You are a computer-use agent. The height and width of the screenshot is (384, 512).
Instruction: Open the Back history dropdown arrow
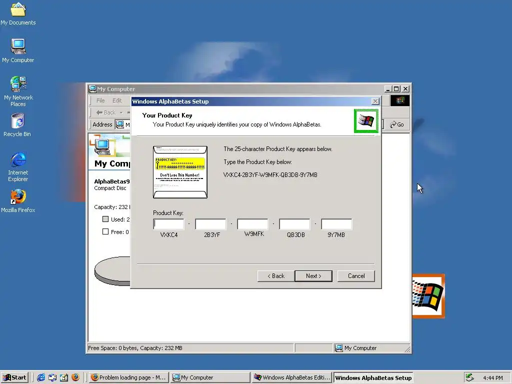pos(121,112)
